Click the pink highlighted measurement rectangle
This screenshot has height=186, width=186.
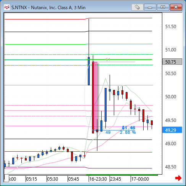(x=96, y=96)
